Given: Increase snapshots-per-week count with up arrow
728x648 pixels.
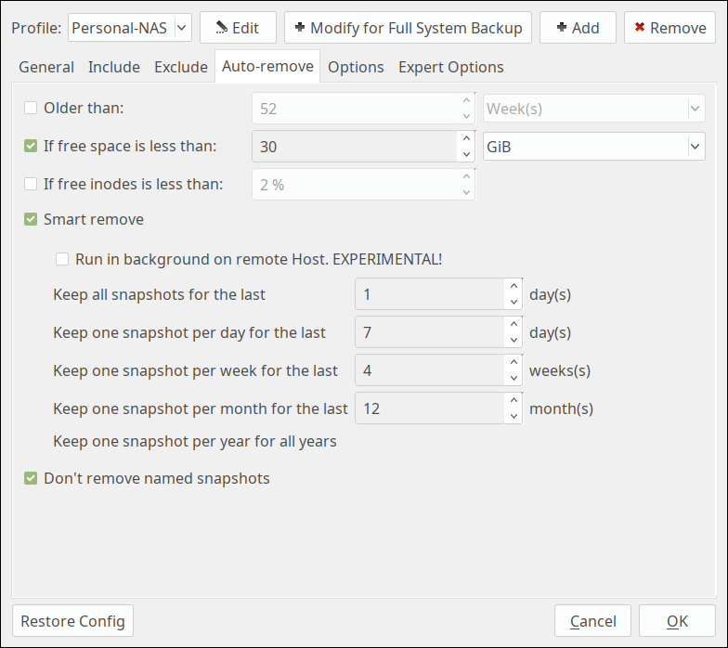Looking at the screenshot, I should (513, 362).
